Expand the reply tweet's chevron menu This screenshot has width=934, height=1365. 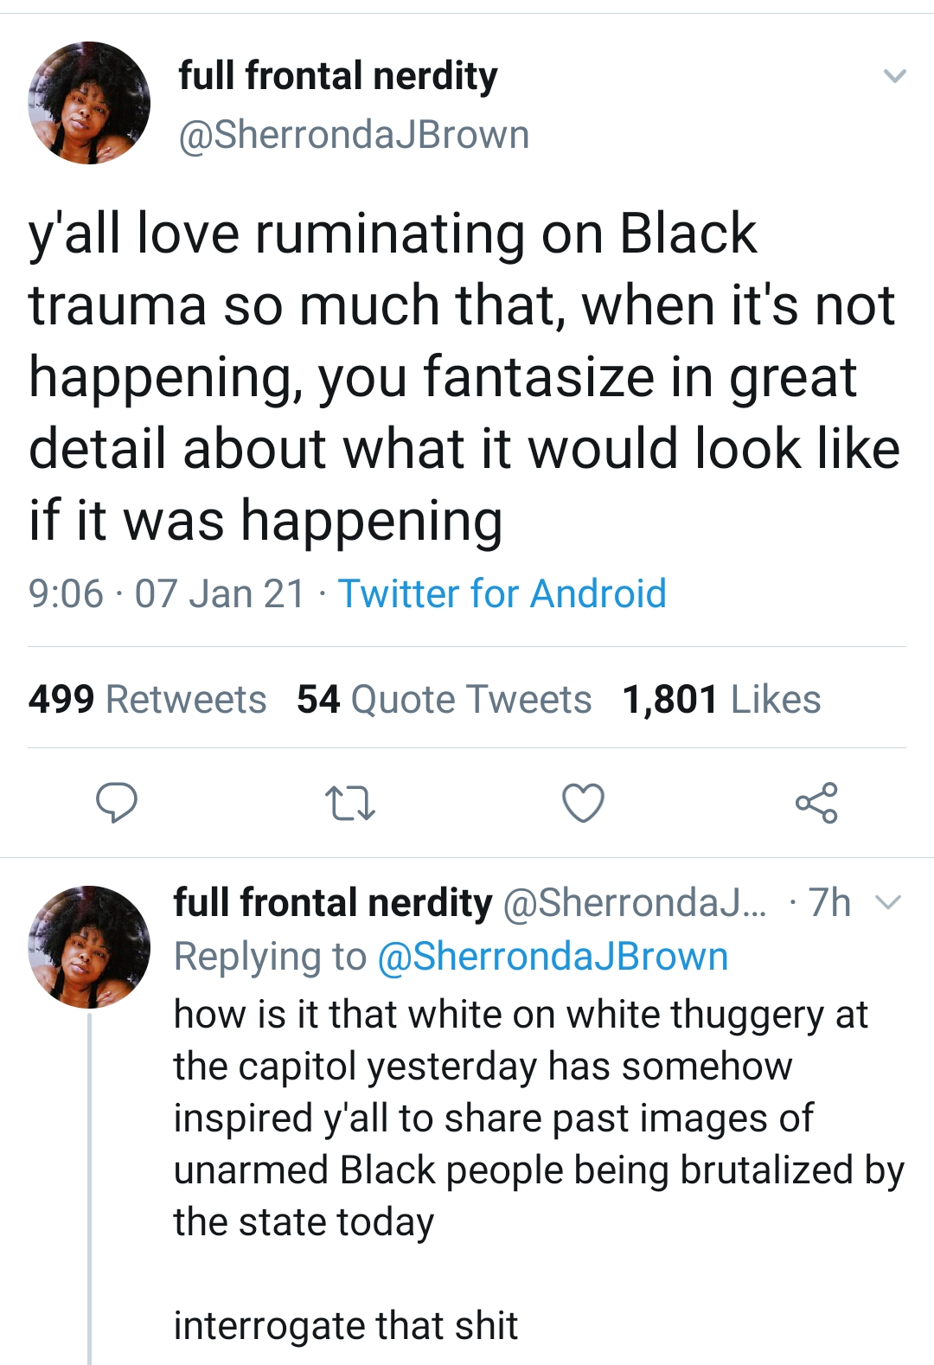pyautogui.click(x=888, y=903)
